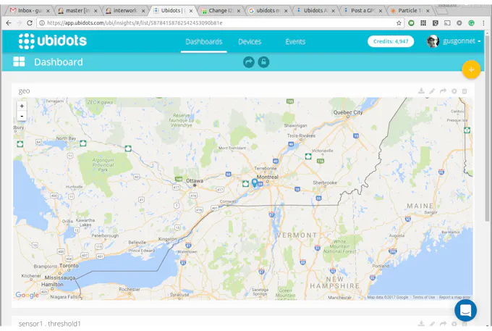Click the Credits: 4,947 button
492x331 pixels.
(391, 41)
